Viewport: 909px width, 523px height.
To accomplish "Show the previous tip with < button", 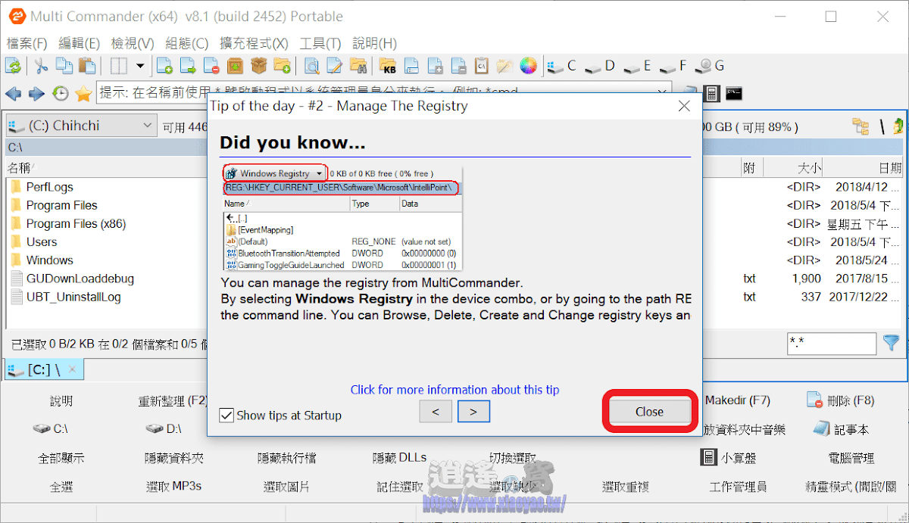I will (x=436, y=411).
